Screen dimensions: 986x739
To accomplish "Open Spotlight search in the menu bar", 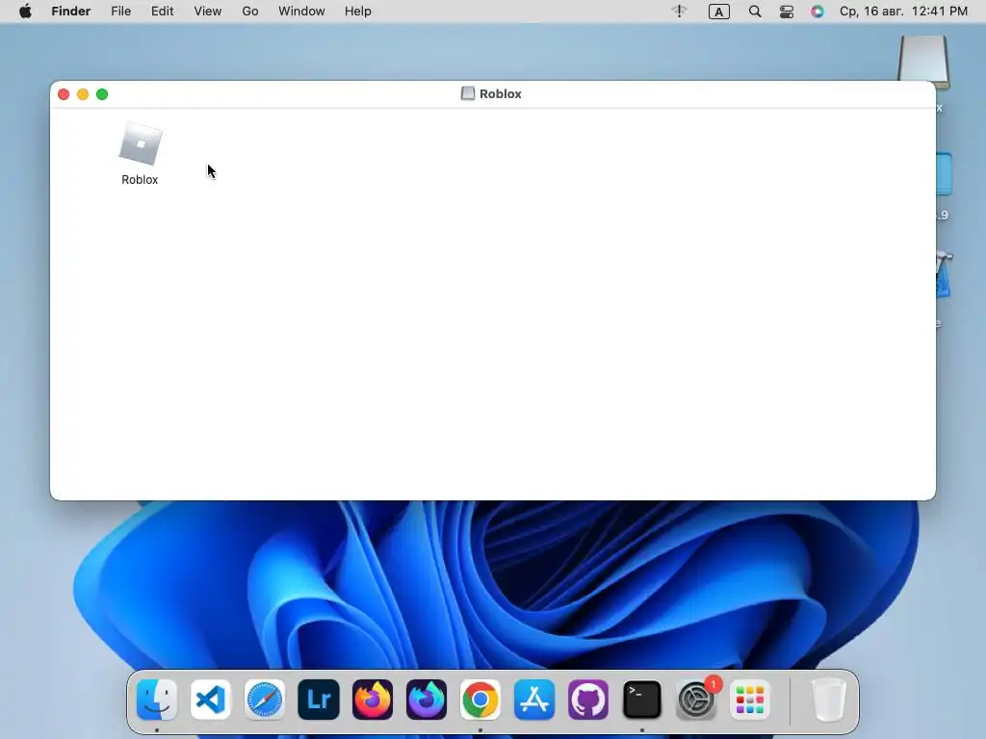I will point(755,12).
